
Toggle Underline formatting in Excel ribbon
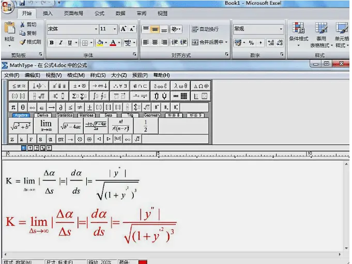pos(70,43)
